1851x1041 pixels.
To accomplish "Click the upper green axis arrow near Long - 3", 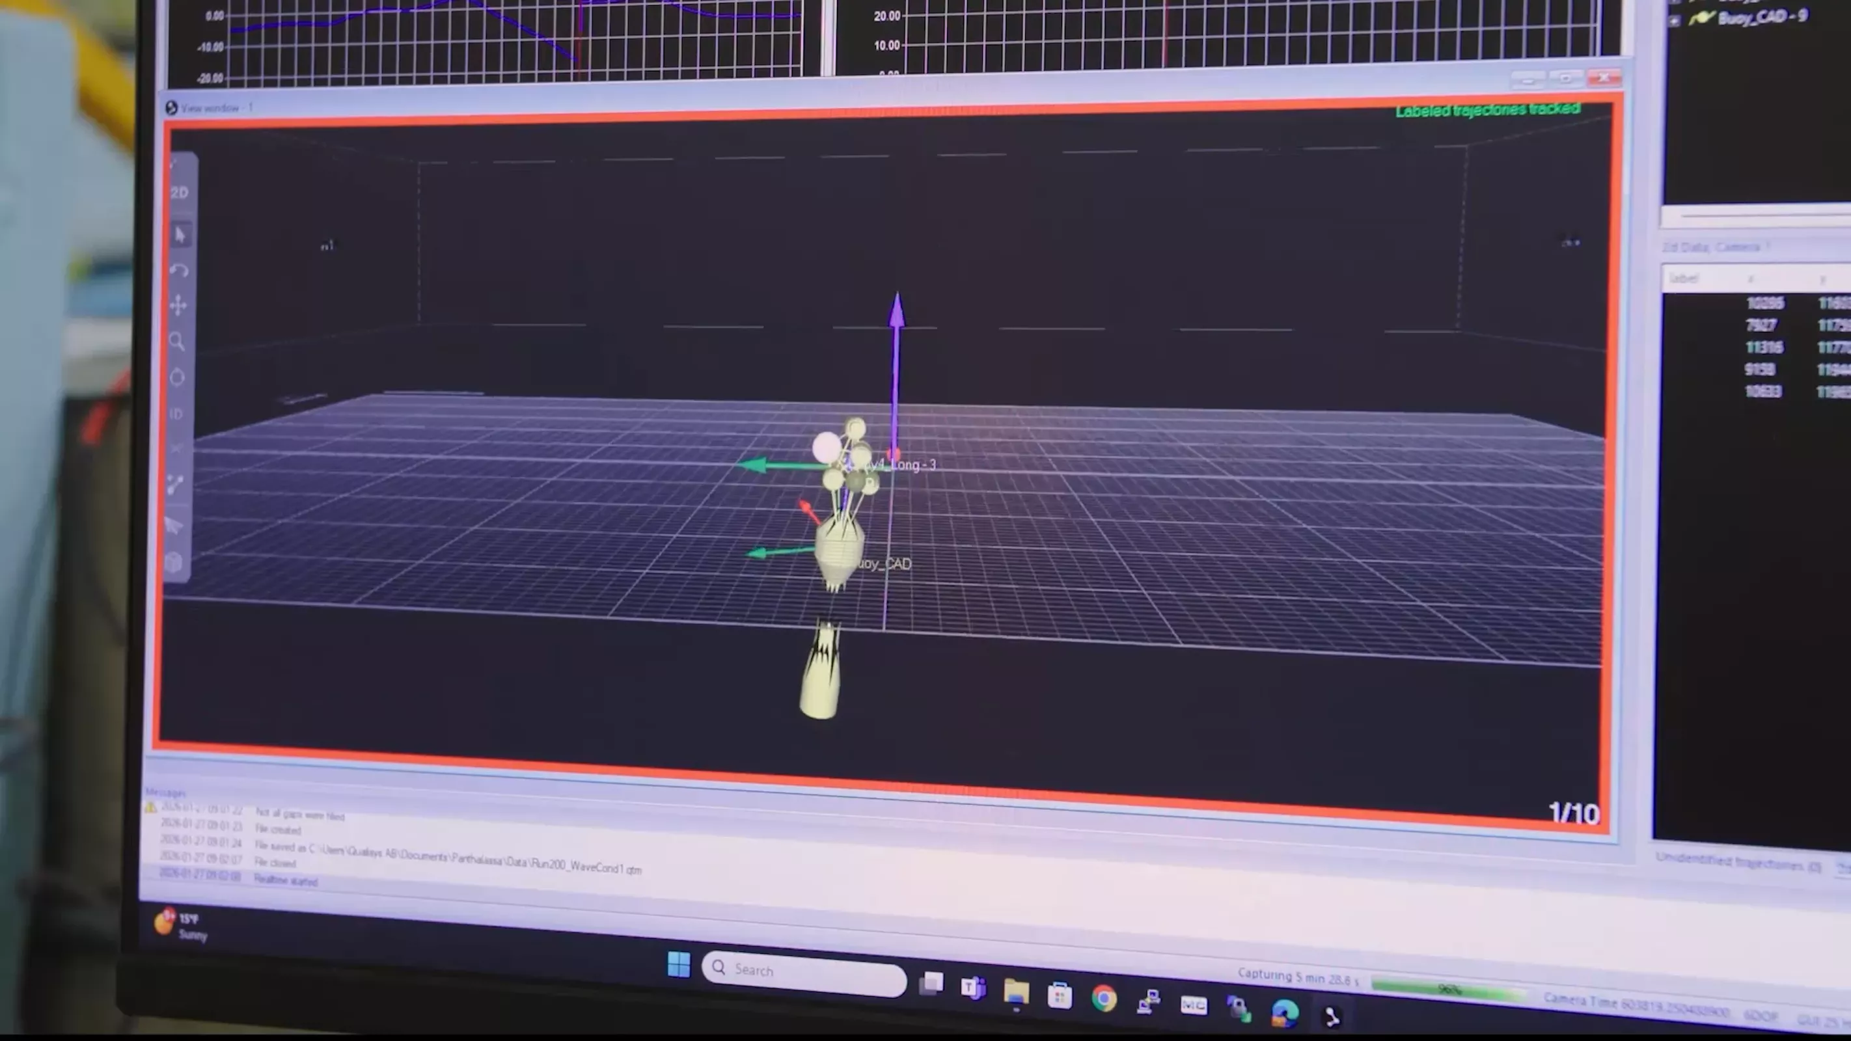I will [x=785, y=466].
